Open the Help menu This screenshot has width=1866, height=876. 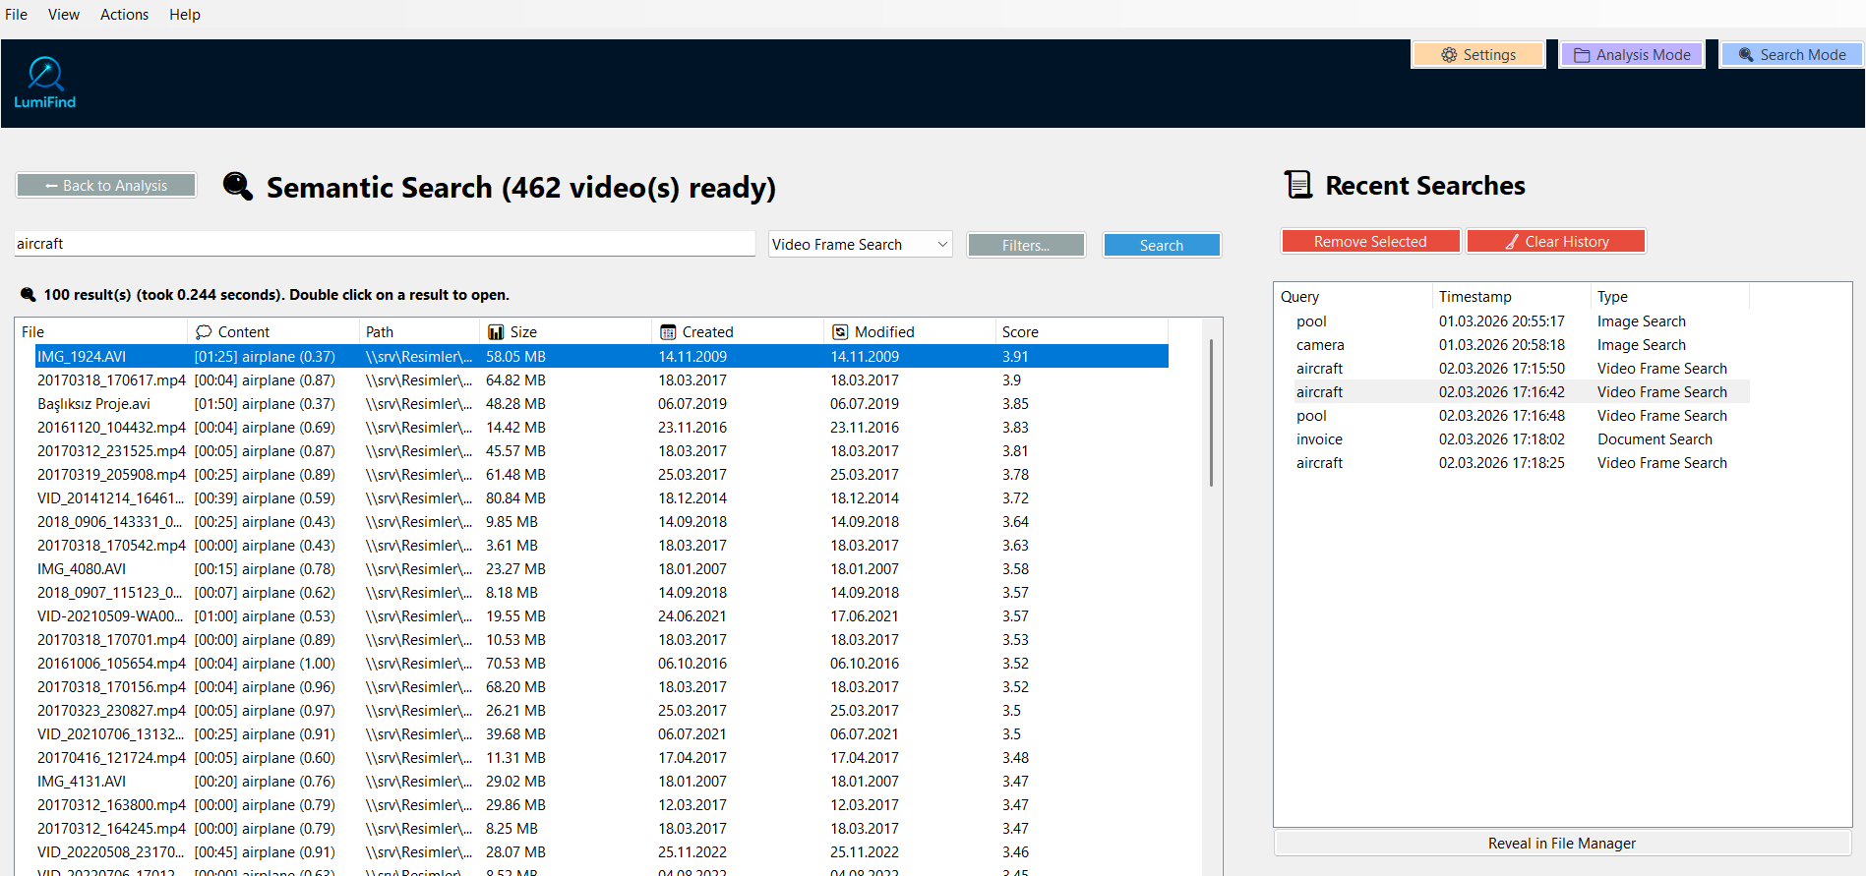click(184, 15)
